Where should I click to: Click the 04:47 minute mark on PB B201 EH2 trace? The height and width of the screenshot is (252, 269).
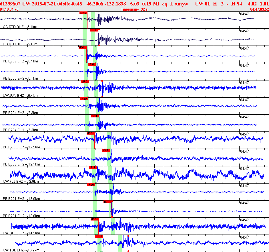coord(244,203)
